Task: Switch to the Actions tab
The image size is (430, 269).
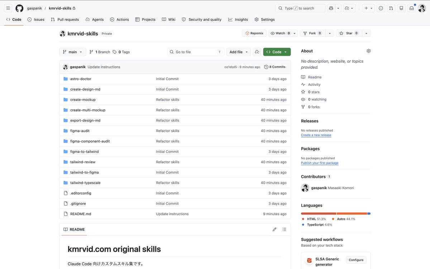Action: point(119,19)
